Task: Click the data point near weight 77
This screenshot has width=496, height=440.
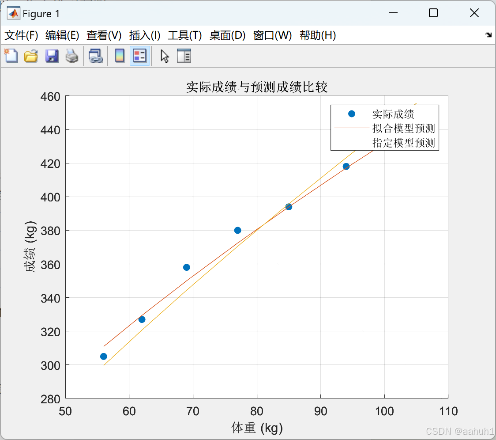Action: tap(237, 230)
